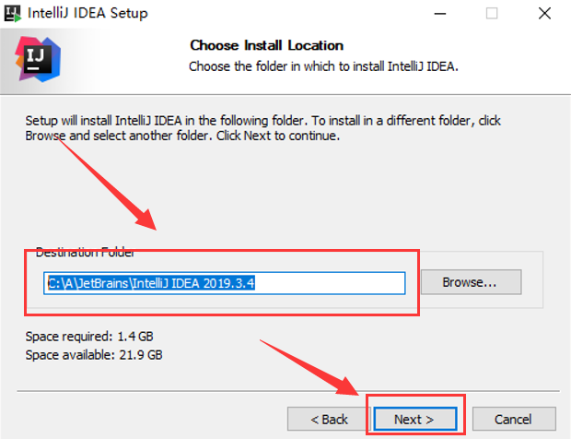
Task: Cancel the IntelliJ IDEA setup
Action: pyautogui.click(x=514, y=419)
